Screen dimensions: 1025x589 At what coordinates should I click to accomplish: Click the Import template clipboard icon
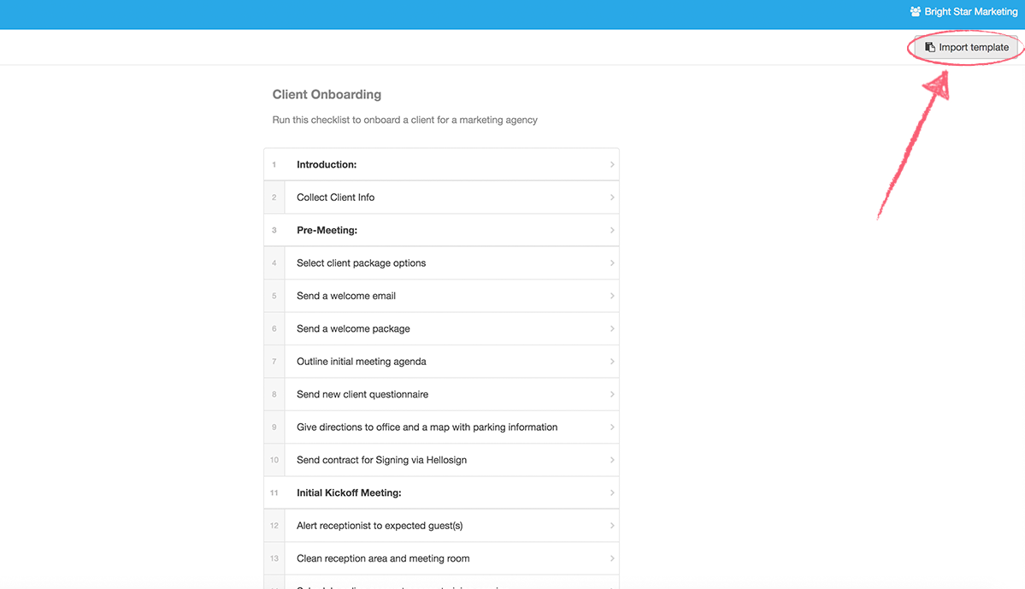929,47
